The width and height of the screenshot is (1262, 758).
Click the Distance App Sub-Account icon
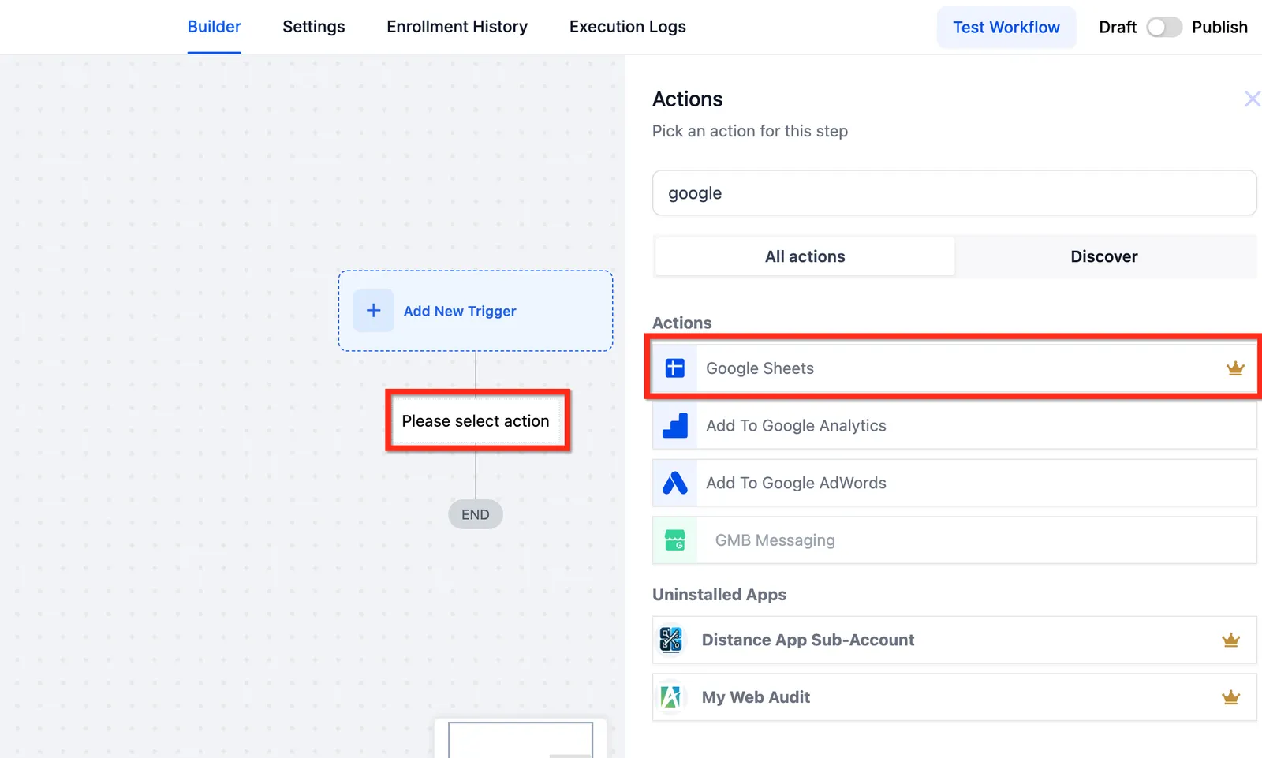671,640
